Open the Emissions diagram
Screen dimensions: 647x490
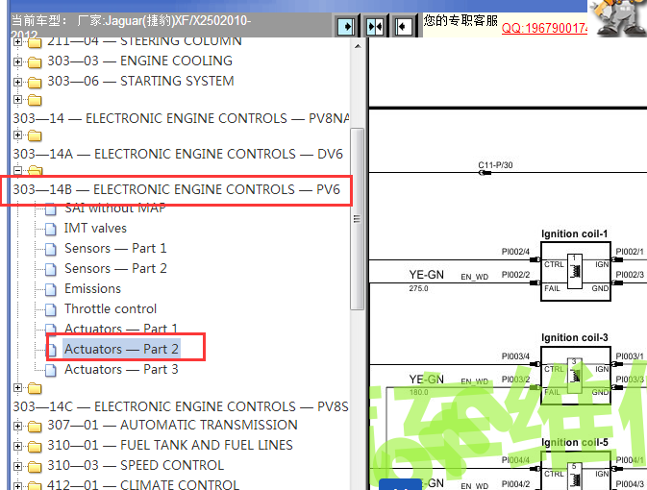click(92, 289)
